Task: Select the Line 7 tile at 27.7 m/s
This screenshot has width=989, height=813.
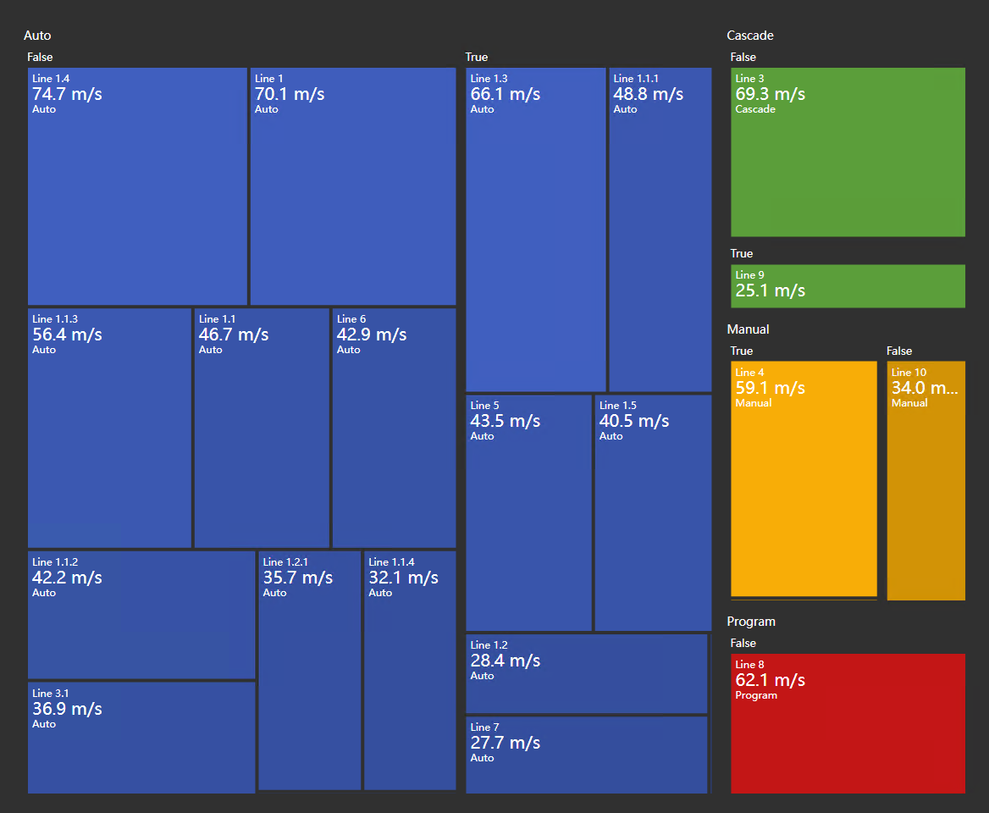Action: pyautogui.click(x=587, y=755)
